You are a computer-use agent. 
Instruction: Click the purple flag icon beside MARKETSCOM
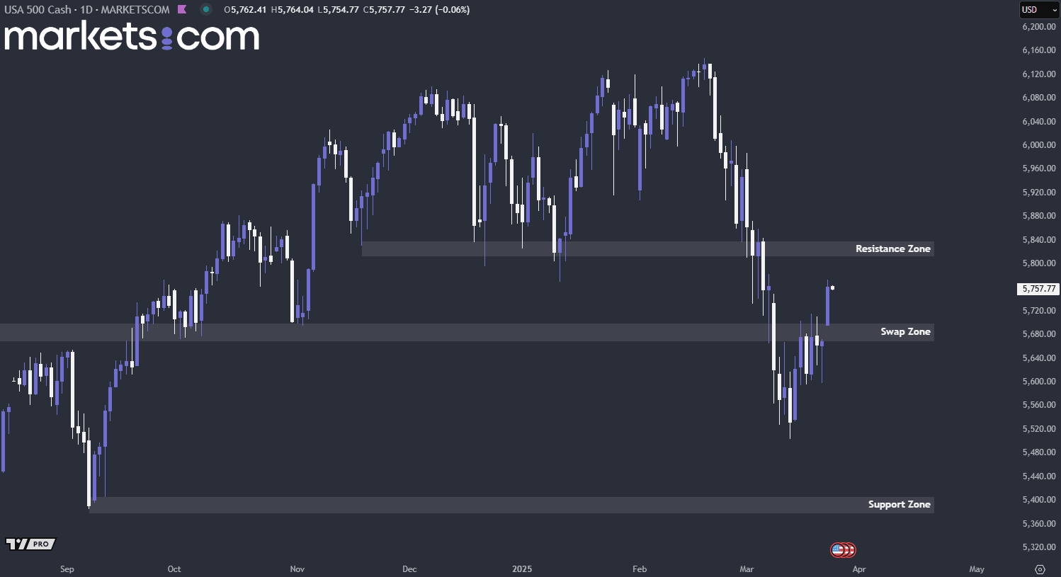(x=182, y=9)
